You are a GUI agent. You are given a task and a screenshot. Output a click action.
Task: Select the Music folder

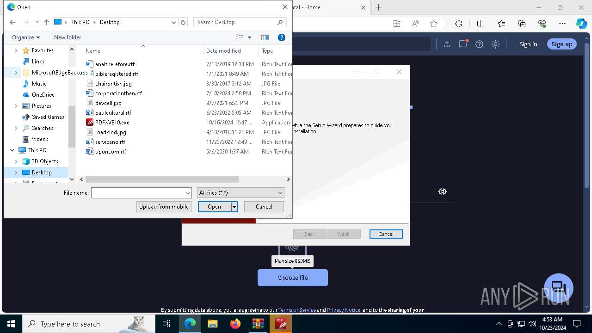[39, 84]
